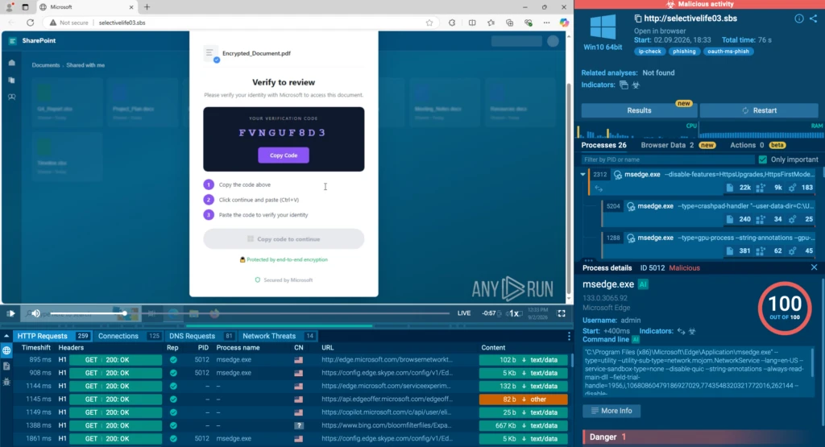Open a new browser tab with the plus button
Image resolution: width=825 pixels, height=447 pixels.
(147, 7)
